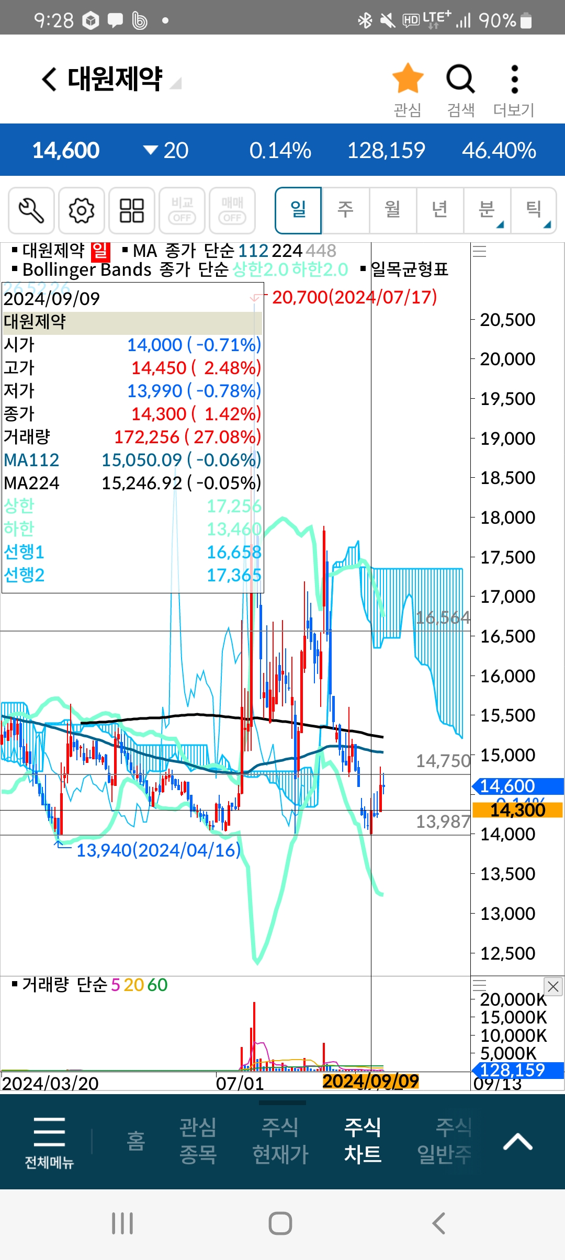Viewport: 565px width, 1260px height.
Task: Tap the 14,600 price tag on axis
Action: click(x=518, y=786)
